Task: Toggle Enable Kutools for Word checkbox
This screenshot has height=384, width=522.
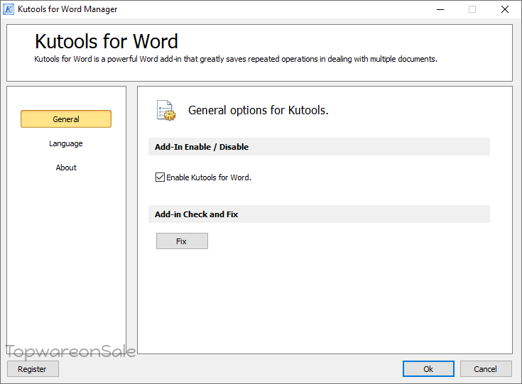Action: pos(160,177)
